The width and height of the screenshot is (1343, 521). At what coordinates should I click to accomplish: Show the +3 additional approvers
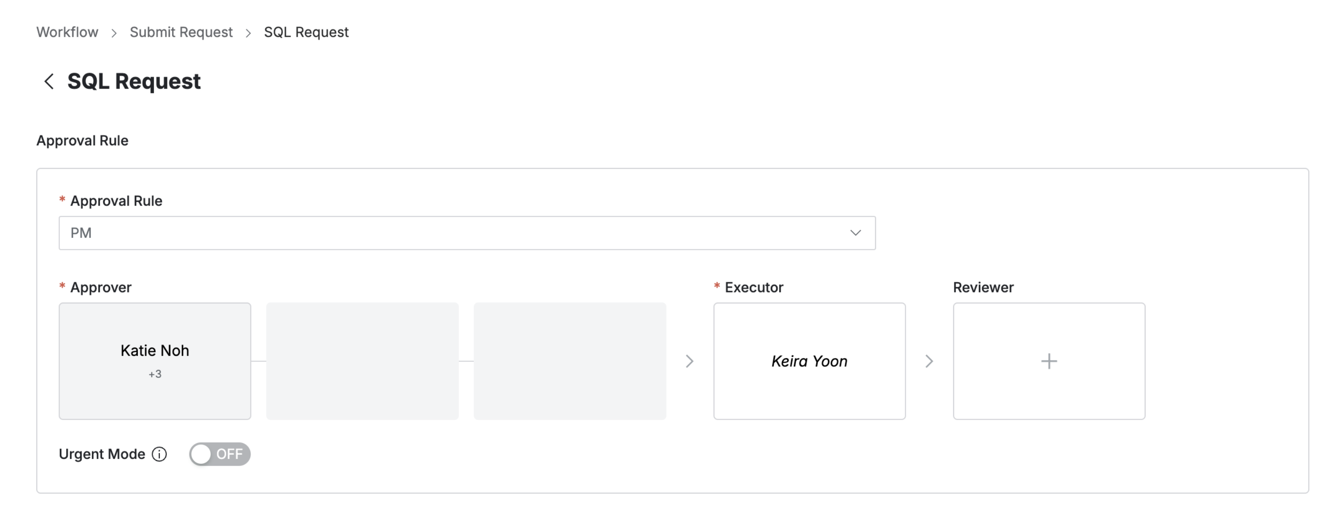click(x=155, y=374)
